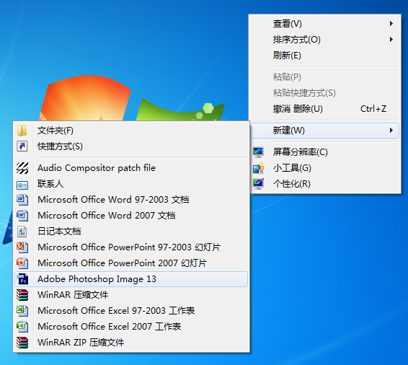
Task: Create Microsoft Office Excel 2007 工作表
Action: coord(131,327)
